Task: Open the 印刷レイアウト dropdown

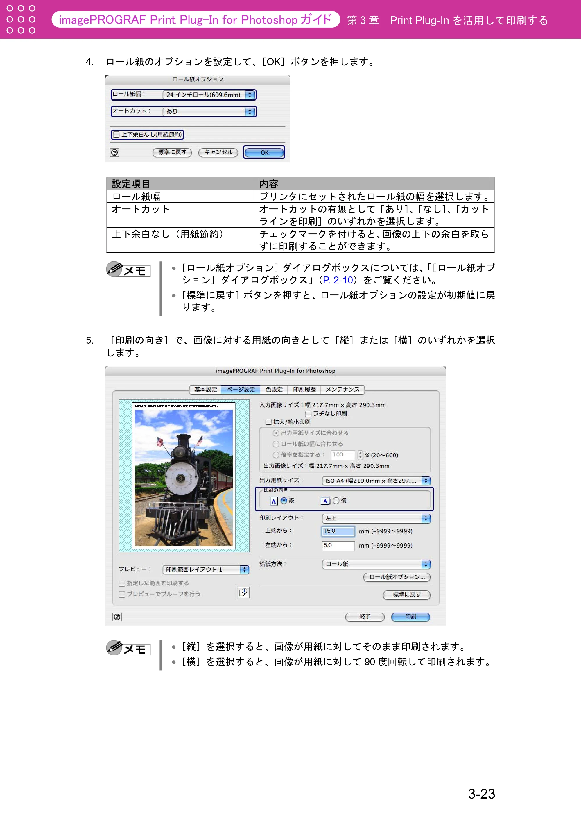Action: coord(376,518)
